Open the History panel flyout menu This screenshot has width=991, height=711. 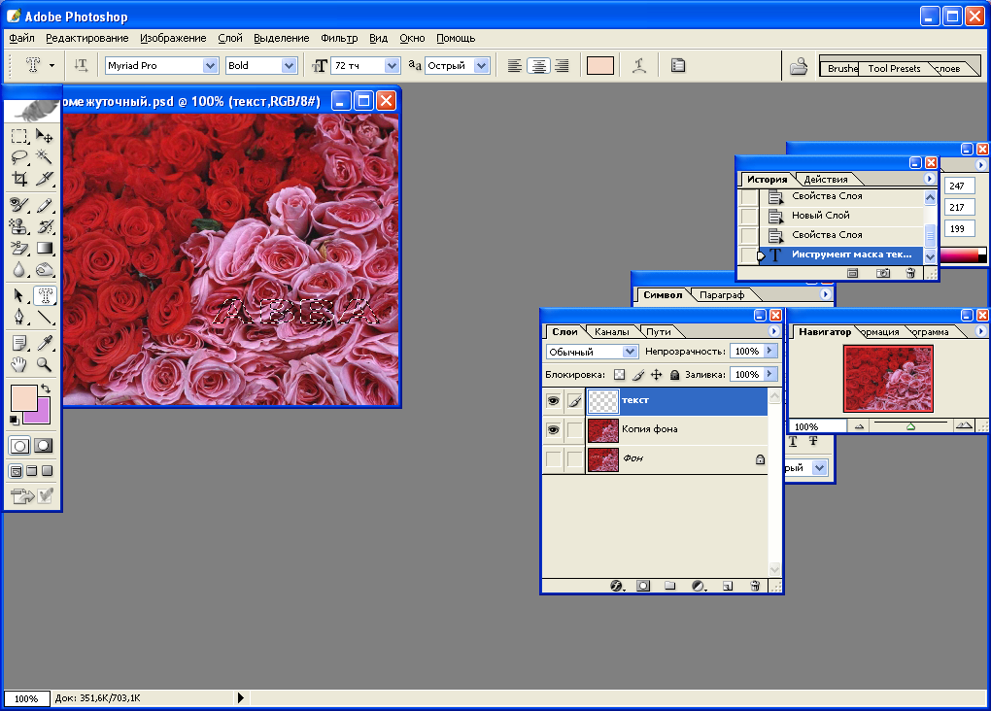pyautogui.click(x=929, y=179)
